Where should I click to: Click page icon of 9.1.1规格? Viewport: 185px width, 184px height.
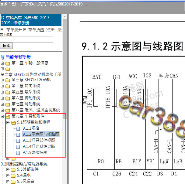pos(18,128)
